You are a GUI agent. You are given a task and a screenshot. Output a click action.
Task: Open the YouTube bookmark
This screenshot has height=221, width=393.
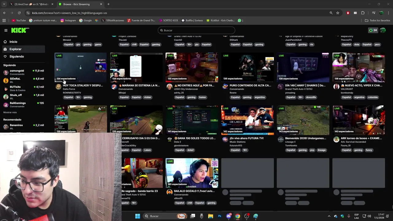click(x=19, y=21)
